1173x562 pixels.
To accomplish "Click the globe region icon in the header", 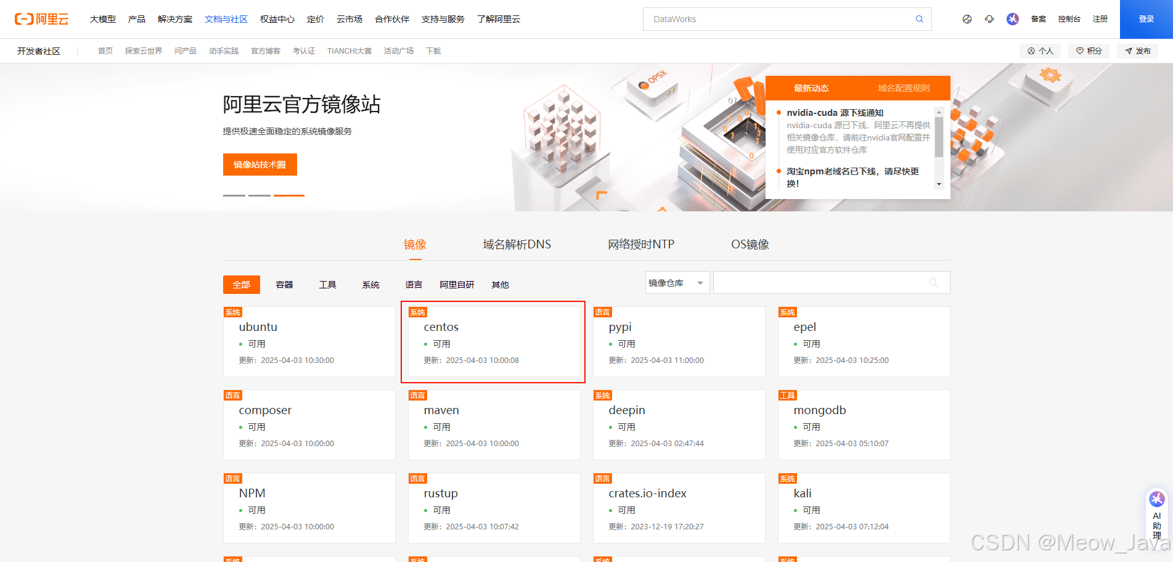I will point(967,19).
